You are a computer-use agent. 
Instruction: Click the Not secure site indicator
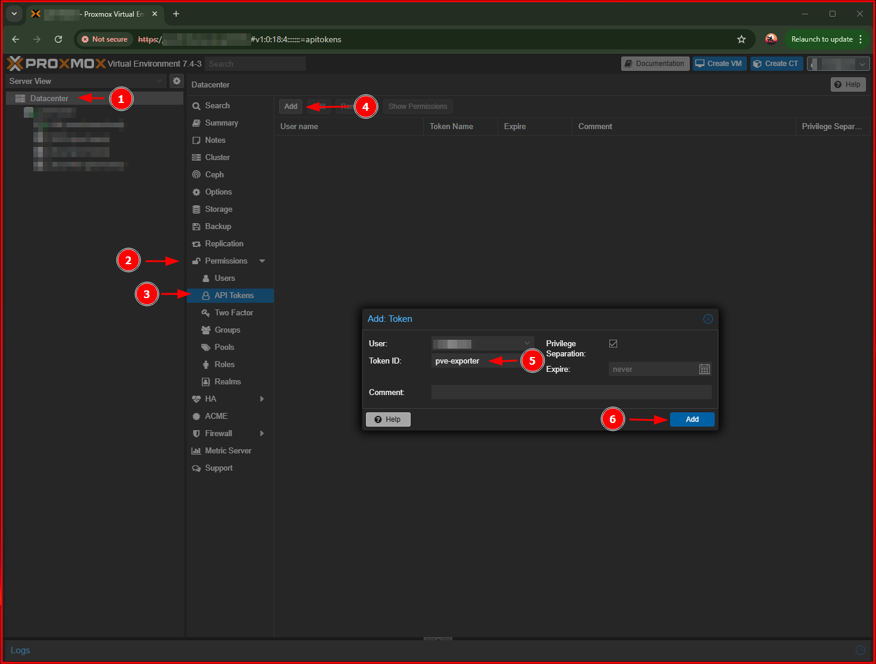pos(105,39)
